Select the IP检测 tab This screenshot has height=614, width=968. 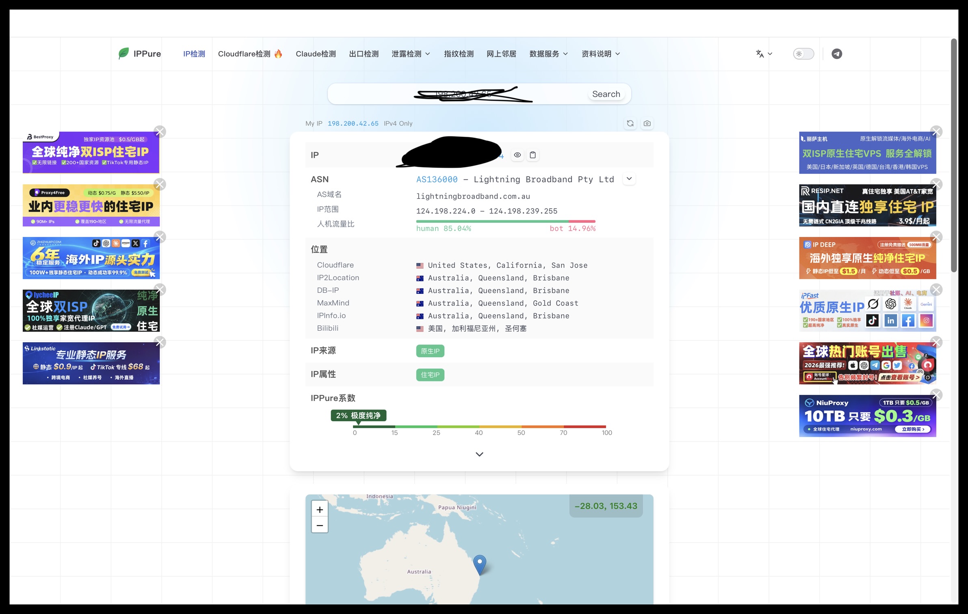(x=194, y=54)
